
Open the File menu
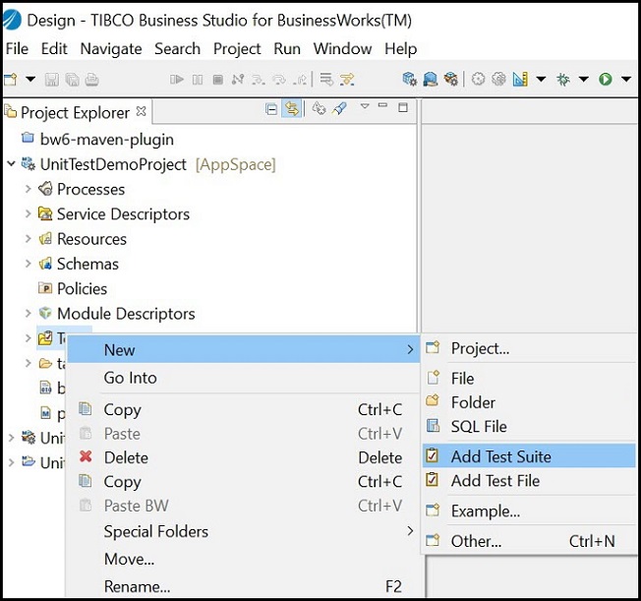point(17,48)
